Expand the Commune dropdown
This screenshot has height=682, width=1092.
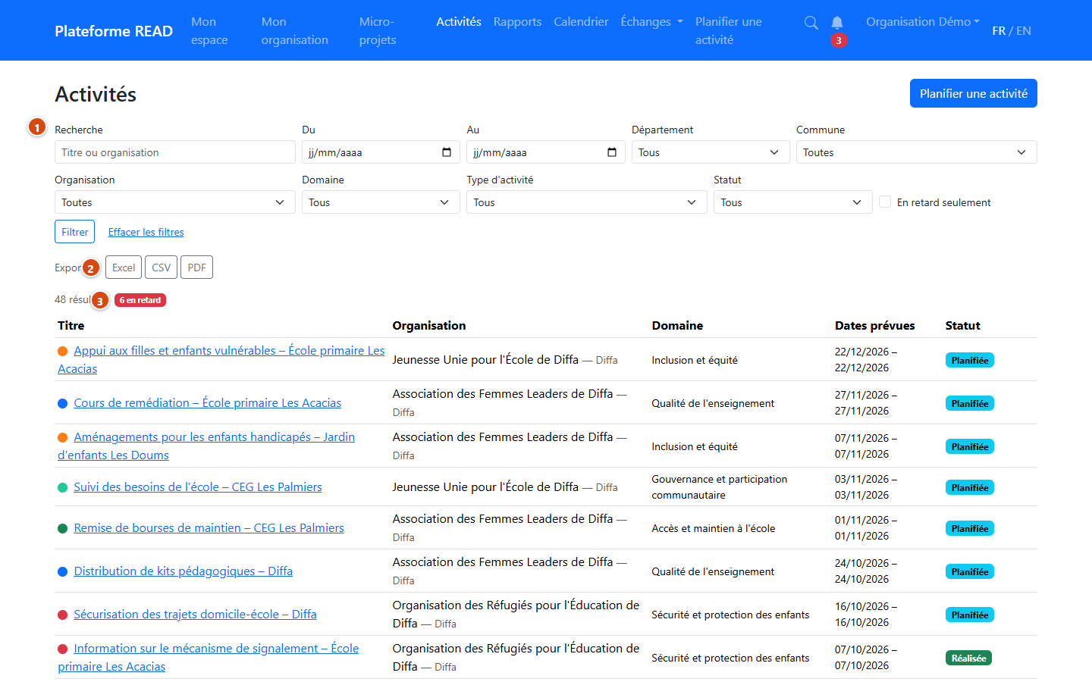click(x=916, y=152)
